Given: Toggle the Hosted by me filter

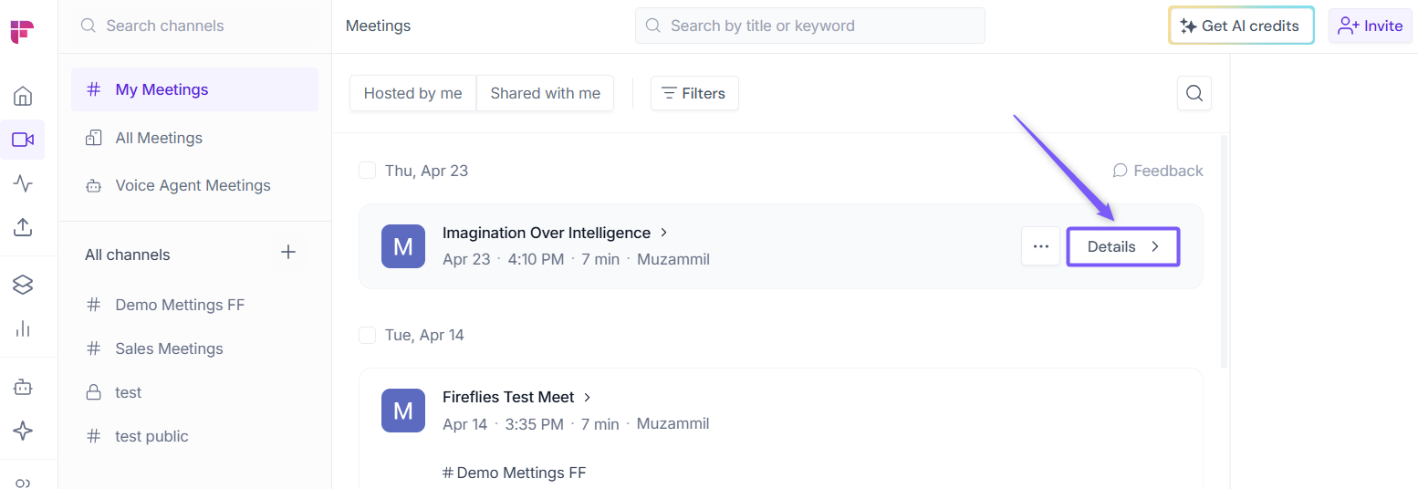Looking at the screenshot, I should (412, 93).
